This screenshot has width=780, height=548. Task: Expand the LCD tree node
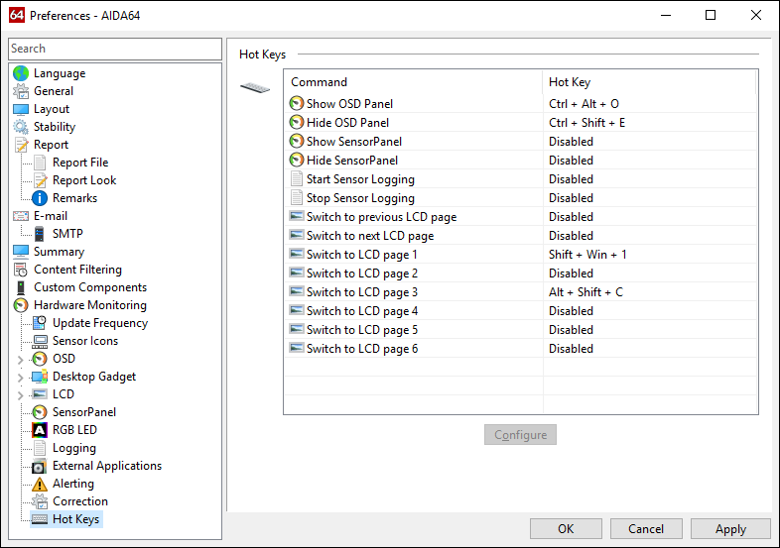pyautogui.click(x=20, y=394)
